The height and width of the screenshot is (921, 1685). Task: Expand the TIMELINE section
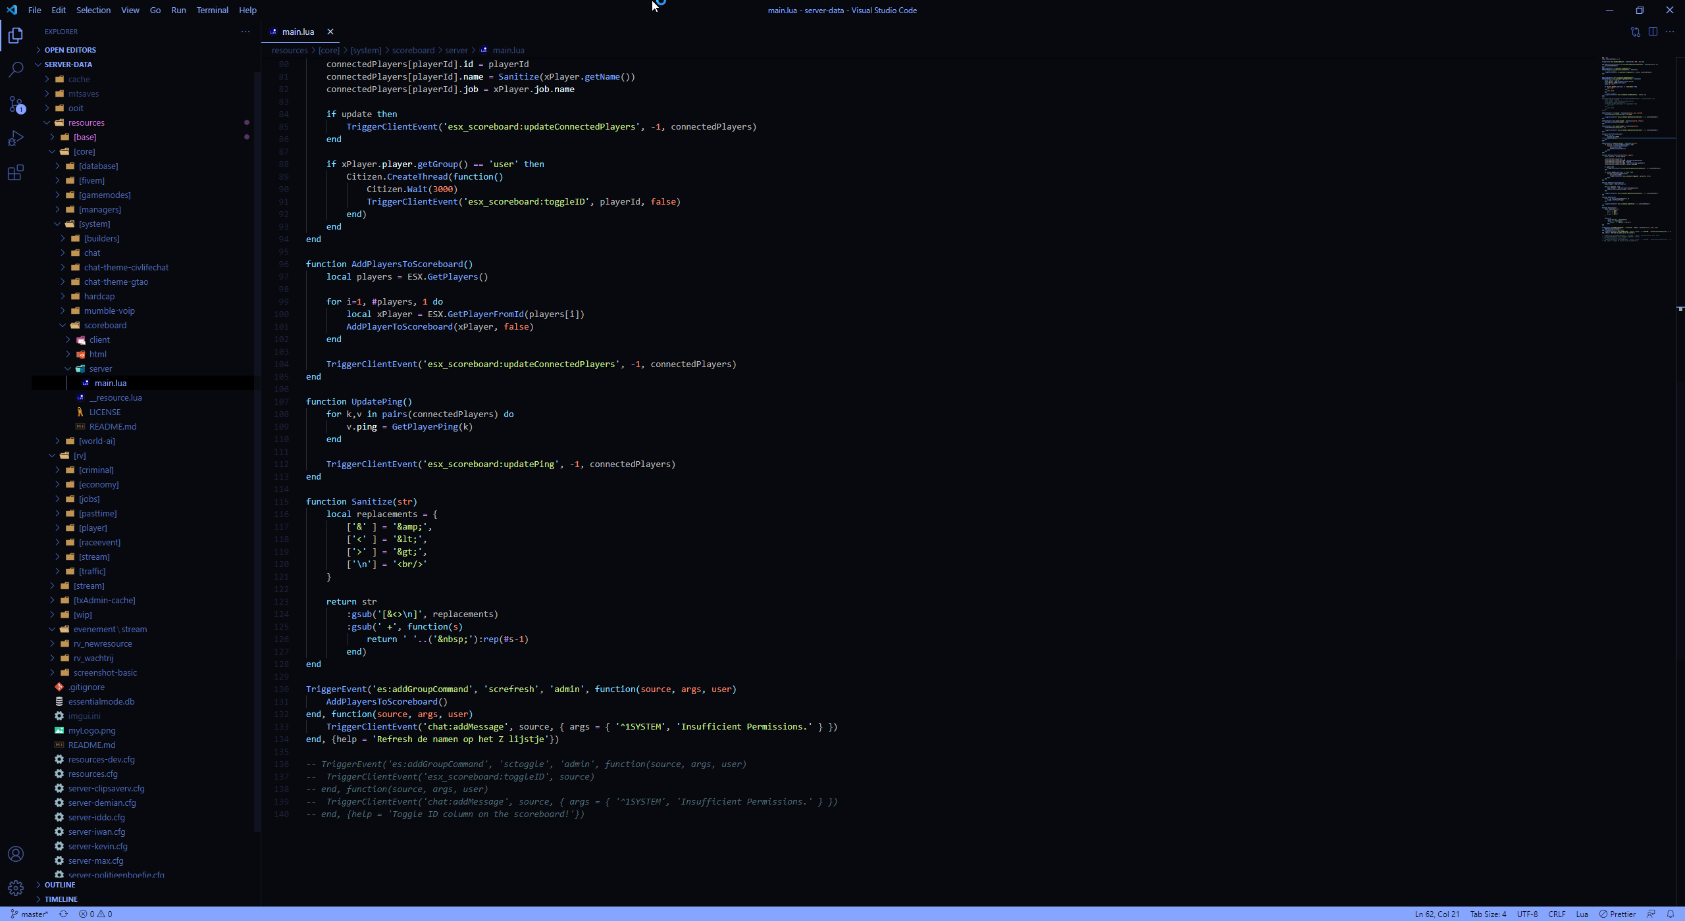61,899
